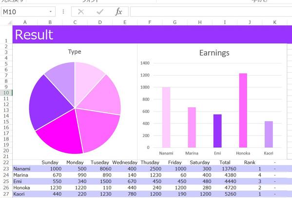Click cell with value 8060
Screen dimensions: 292x198
(x=100, y=169)
